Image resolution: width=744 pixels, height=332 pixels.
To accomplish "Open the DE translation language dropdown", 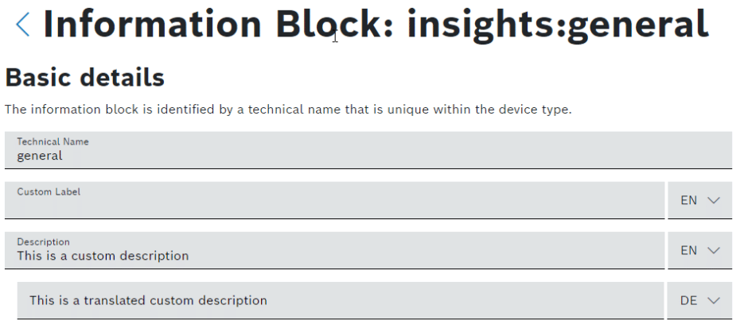I will coord(699,301).
